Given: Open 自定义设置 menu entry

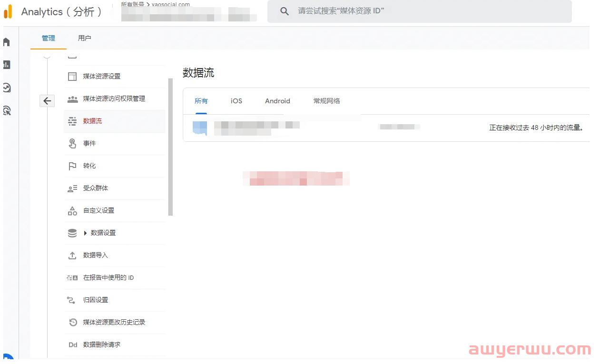Looking at the screenshot, I should pos(115,211).
